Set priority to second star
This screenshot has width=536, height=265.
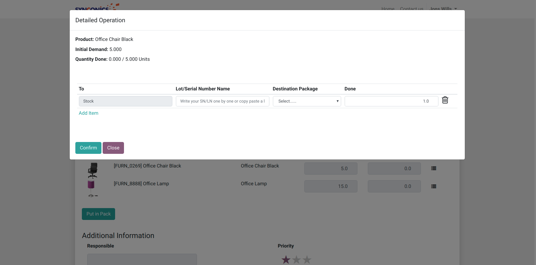[x=296, y=260]
